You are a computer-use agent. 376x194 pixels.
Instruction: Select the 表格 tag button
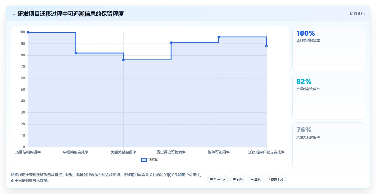[x=238, y=179]
